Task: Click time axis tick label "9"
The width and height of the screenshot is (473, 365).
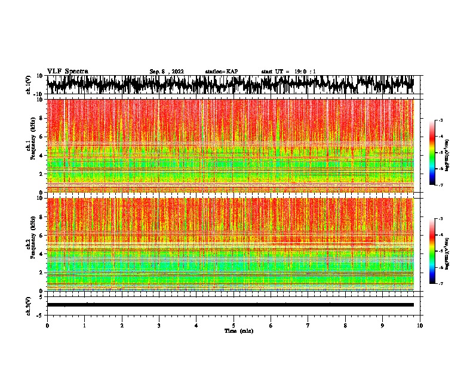Action: click(x=382, y=326)
